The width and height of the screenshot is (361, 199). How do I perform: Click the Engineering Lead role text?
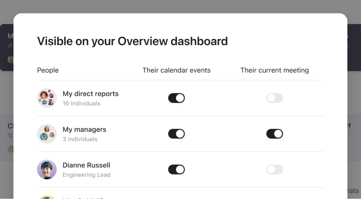pyautogui.click(x=87, y=175)
